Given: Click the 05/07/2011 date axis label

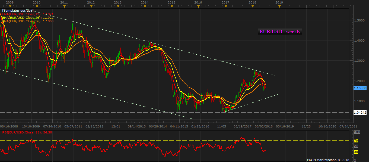Looking at the screenshot, I should tap(73, 126).
